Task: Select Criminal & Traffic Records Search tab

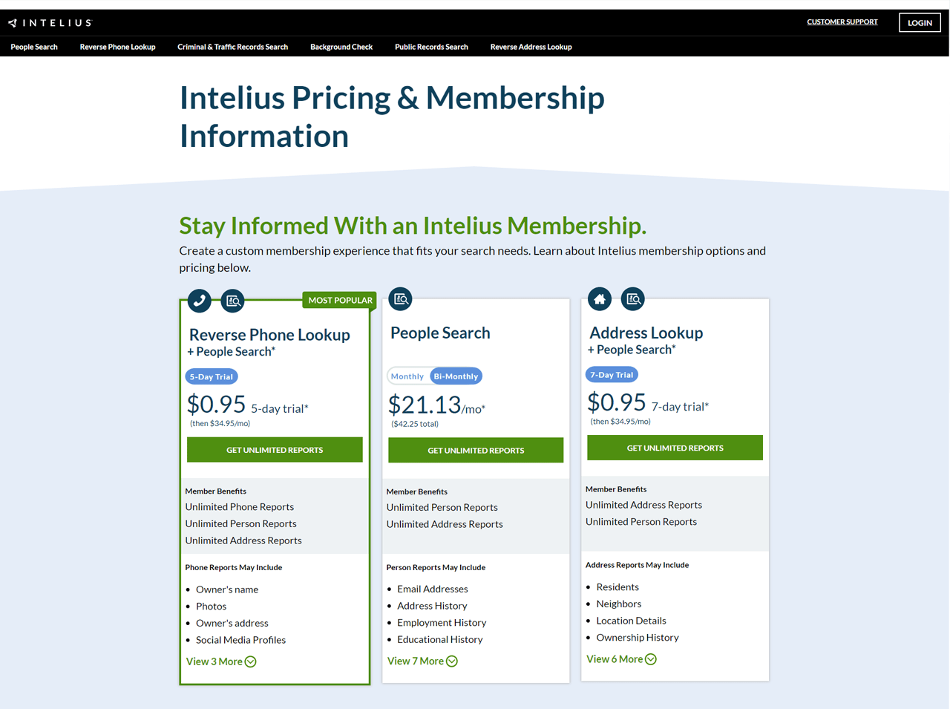Action: [232, 47]
